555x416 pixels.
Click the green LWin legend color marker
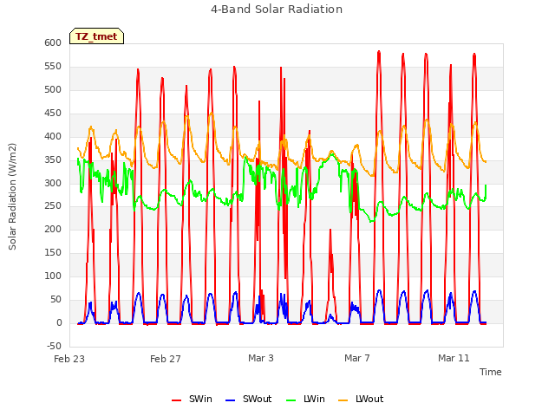click(291, 400)
